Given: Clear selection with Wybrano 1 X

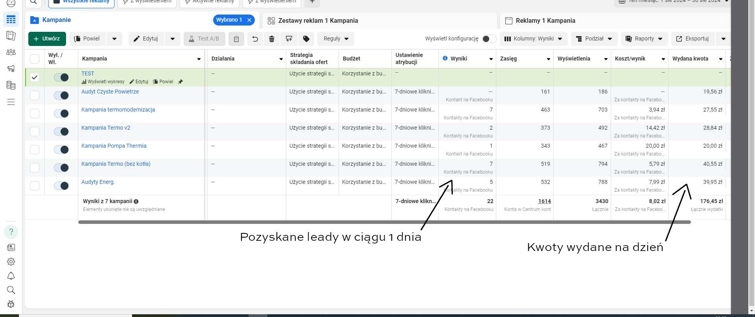Looking at the screenshot, I should pyautogui.click(x=249, y=20).
